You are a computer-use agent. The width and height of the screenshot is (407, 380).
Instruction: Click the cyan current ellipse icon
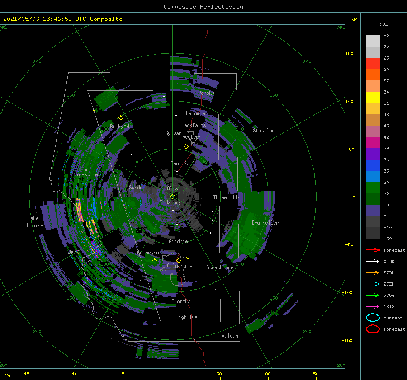click(373, 318)
